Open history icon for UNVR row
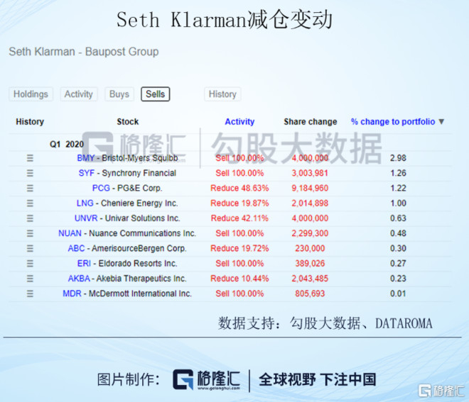The height and width of the screenshot is (402, 469). [x=30, y=218]
